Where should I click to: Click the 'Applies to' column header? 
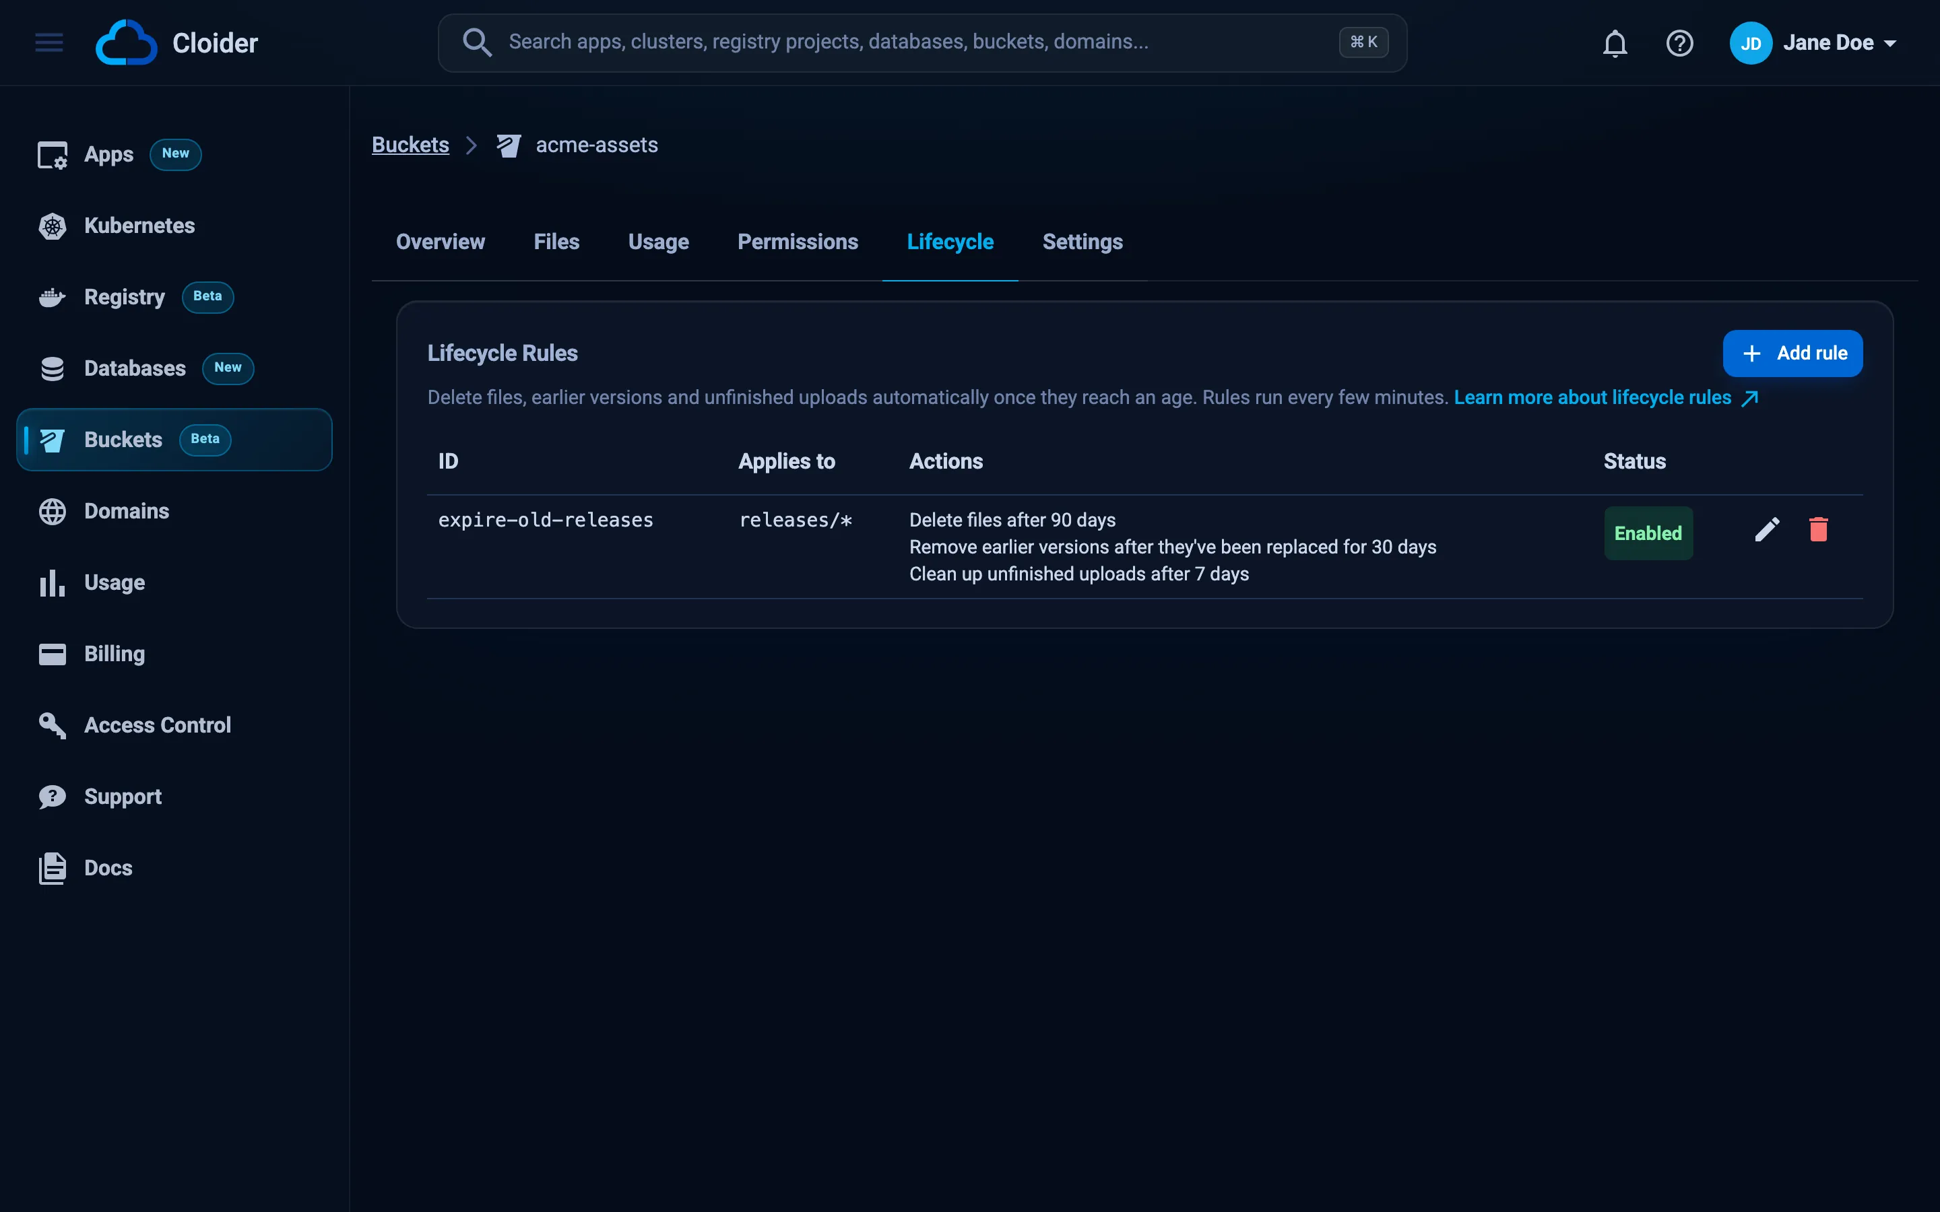pos(786,462)
